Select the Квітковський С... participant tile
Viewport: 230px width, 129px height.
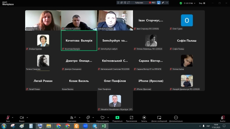115,61
